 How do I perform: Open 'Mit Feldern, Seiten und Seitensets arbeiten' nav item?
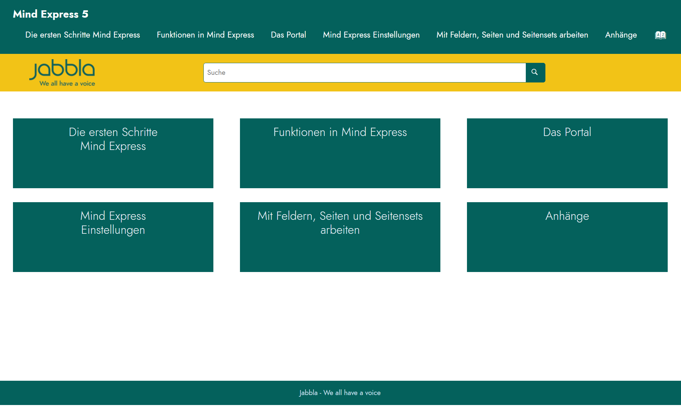[x=512, y=35]
